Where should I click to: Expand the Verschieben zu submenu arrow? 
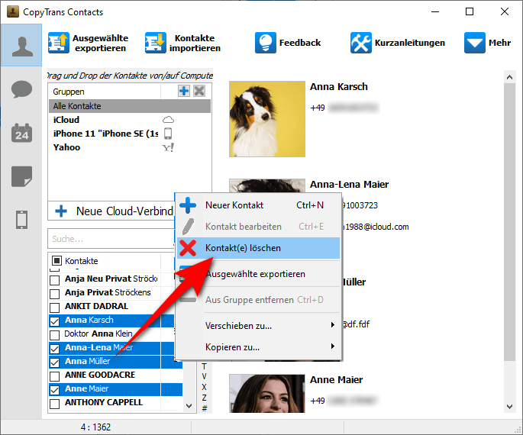pyautogui.click(x=332, y=324)
